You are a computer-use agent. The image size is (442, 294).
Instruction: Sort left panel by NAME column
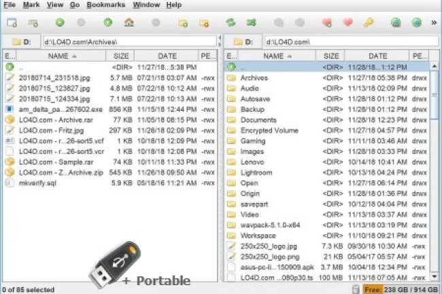61,56
